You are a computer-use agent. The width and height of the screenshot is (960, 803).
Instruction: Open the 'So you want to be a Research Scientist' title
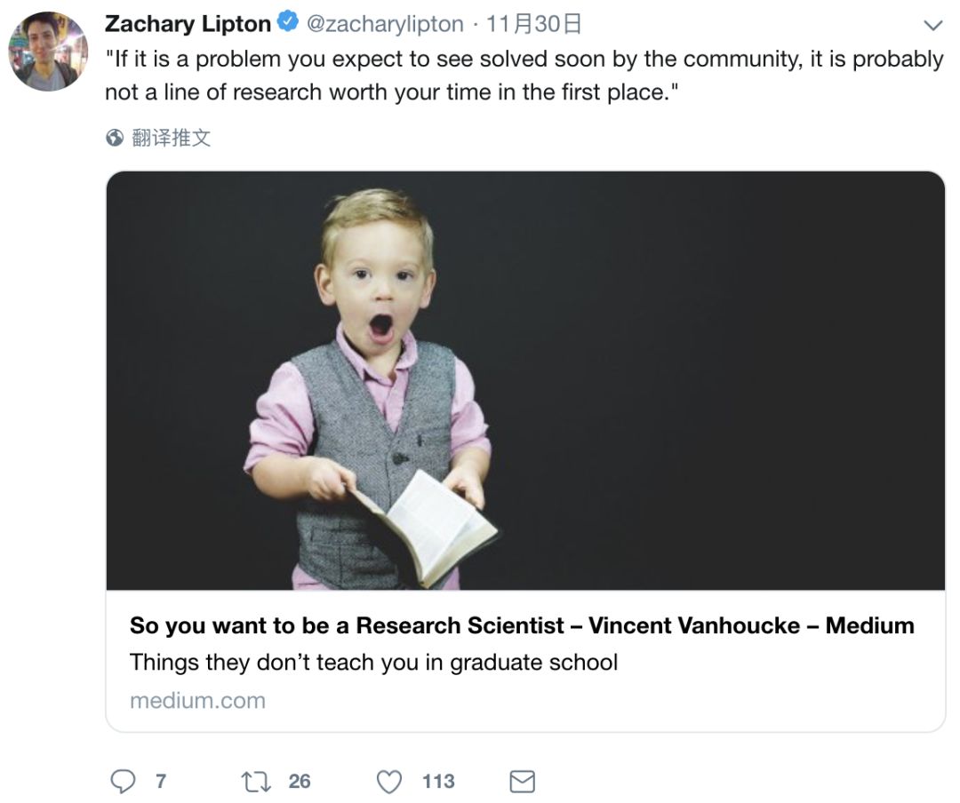522,625
